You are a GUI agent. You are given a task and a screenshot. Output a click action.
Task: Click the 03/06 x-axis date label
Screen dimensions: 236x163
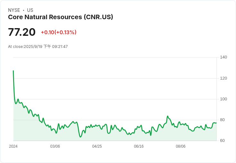(55, 146)
